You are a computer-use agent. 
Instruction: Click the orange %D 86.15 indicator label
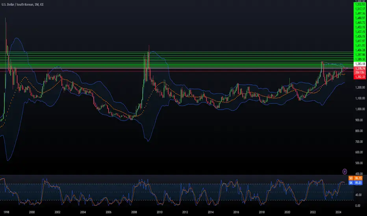pos(356,178)
